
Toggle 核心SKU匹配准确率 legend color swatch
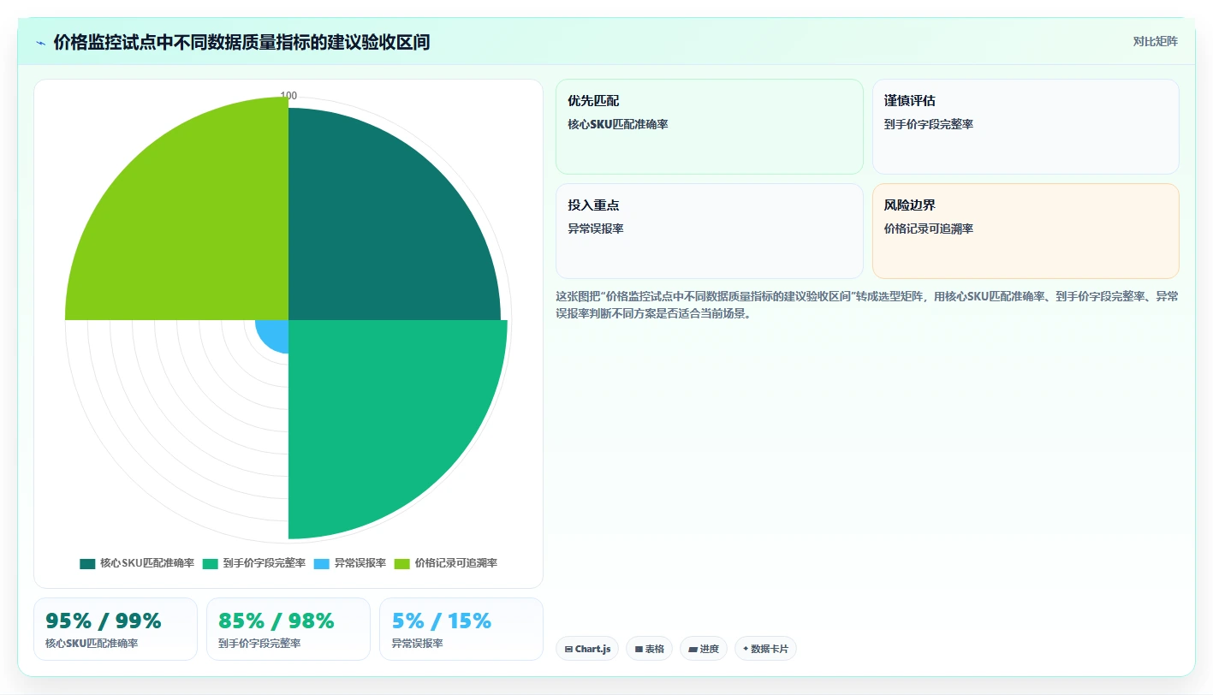87,563
